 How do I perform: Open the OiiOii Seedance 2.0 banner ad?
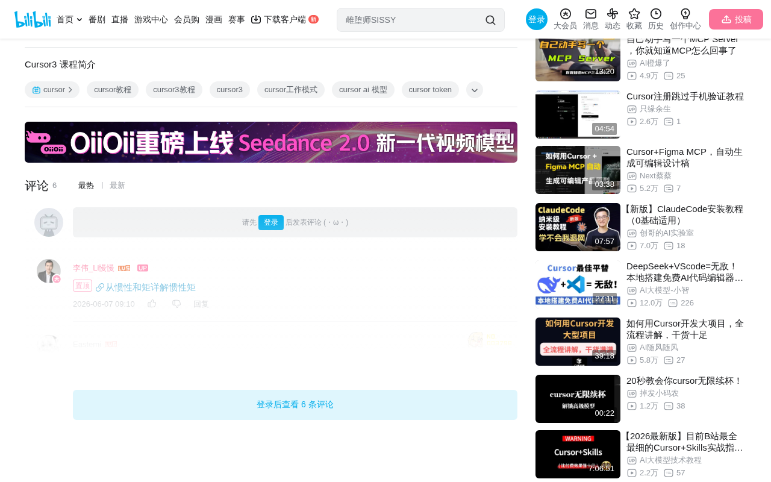click(271, 142)
